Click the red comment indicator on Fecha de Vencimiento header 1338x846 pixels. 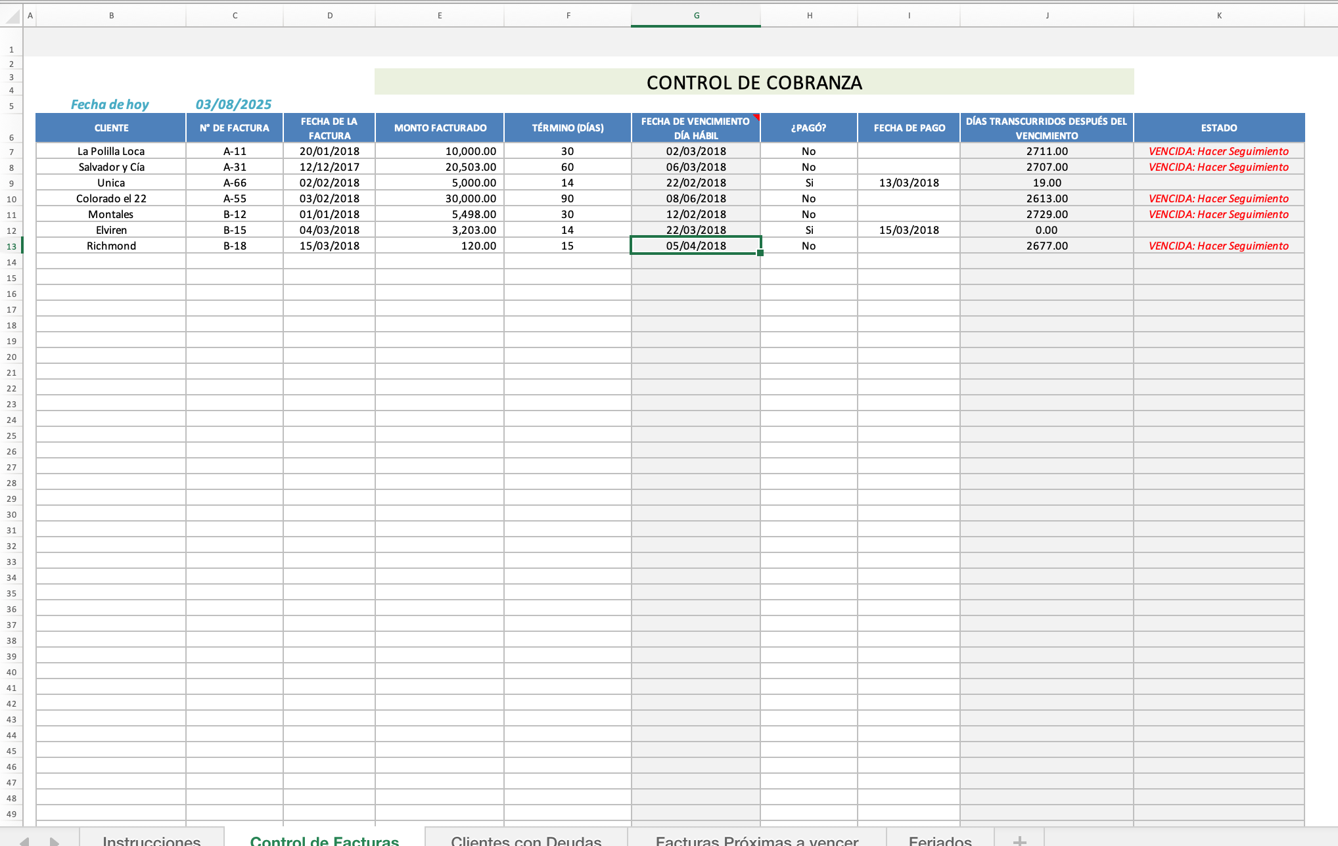(756, 117)
